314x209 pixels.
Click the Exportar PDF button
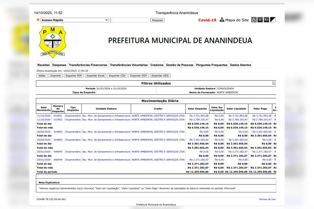tap(74, 76)
